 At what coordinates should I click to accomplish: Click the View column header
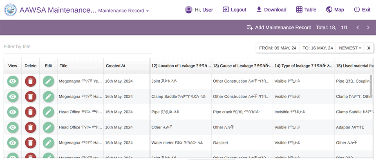[13, 65]
